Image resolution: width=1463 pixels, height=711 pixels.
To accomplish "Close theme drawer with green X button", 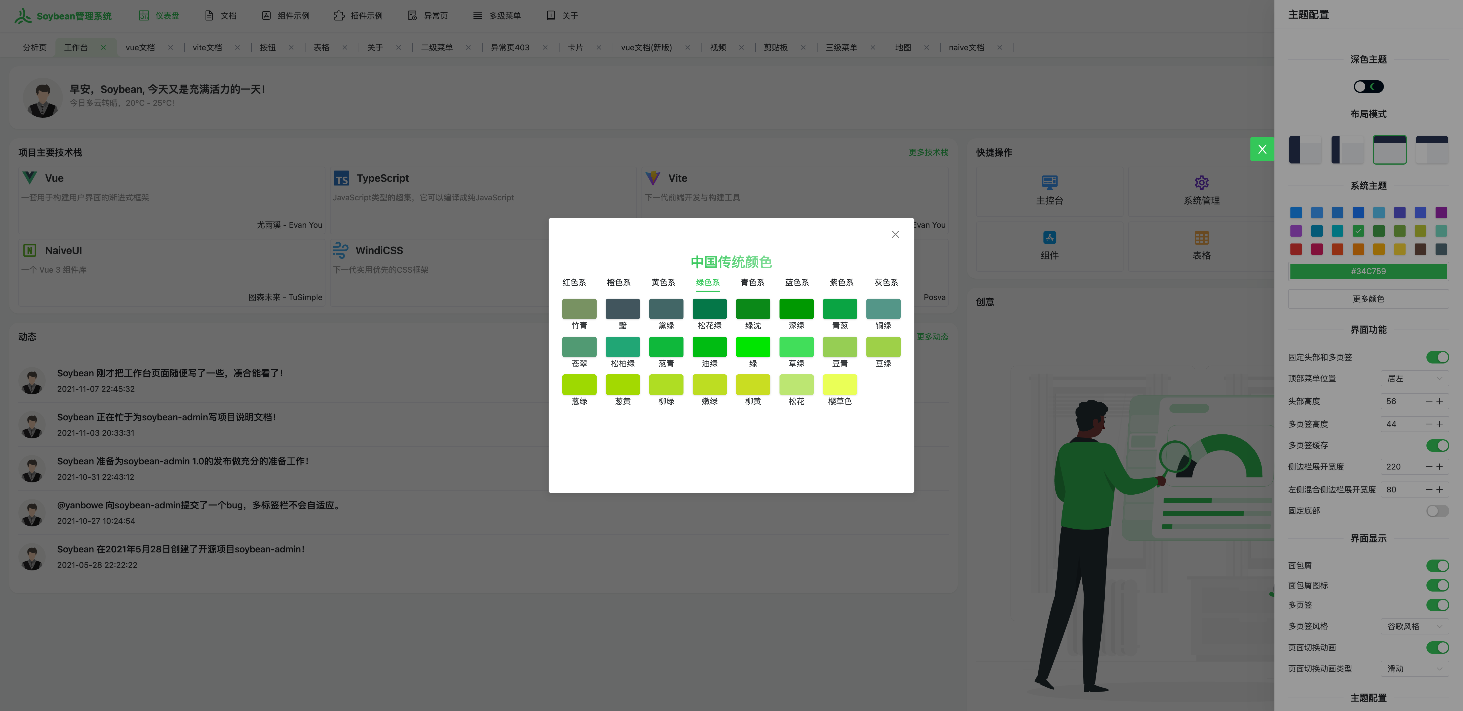I will pos(1262,149).
